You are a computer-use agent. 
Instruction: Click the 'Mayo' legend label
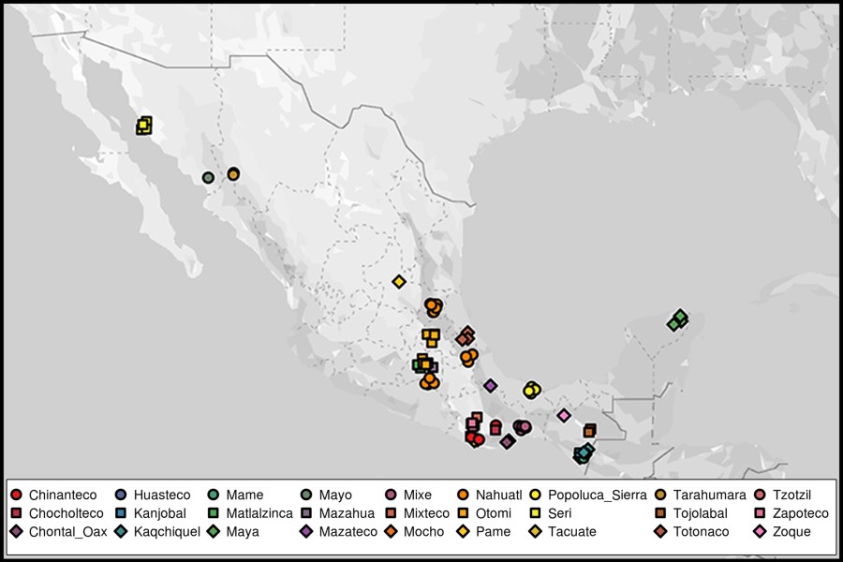tap(335, 495)
